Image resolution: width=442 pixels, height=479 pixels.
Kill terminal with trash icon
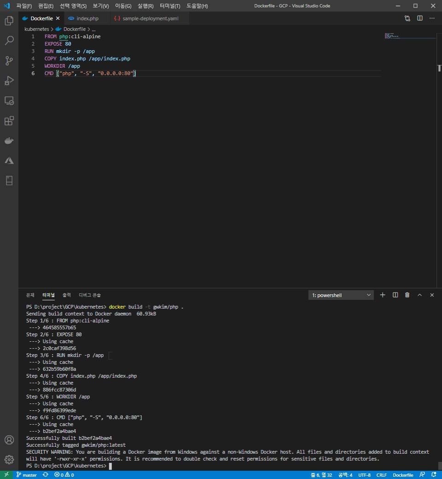407,295
